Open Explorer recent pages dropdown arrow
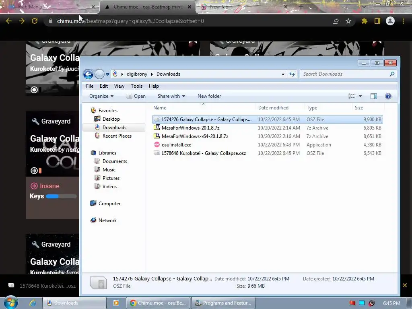The height and width of the screenshot is (309, 412). point(107,74)
